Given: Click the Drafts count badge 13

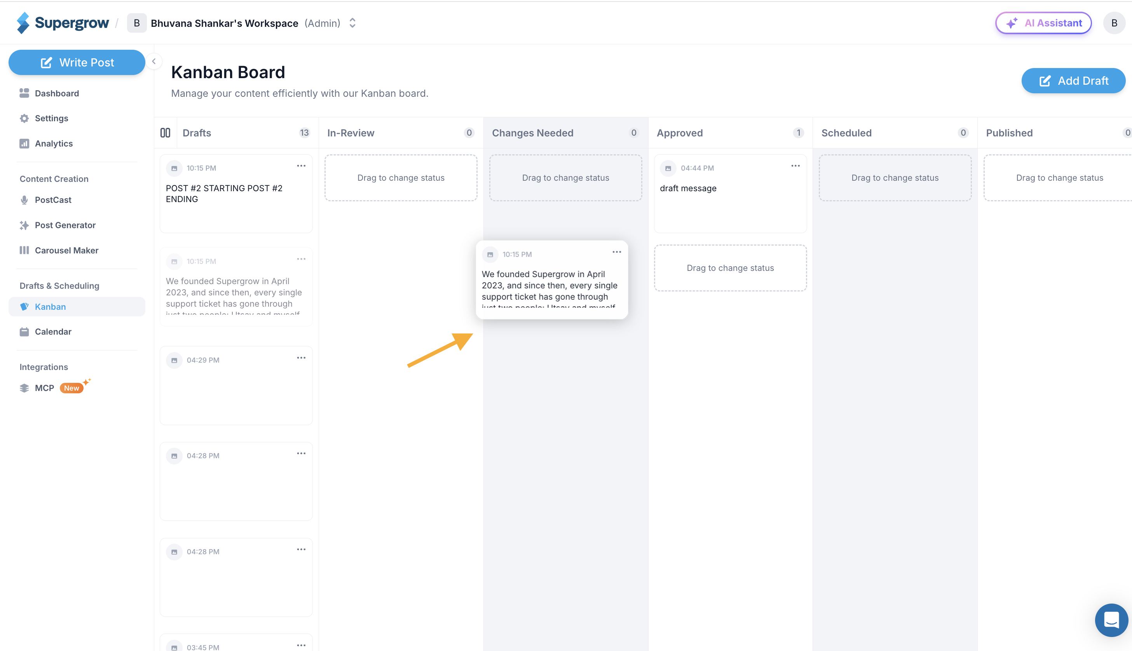Looking at the screenshot, I should pyautogui.click(x=304, y=133).
